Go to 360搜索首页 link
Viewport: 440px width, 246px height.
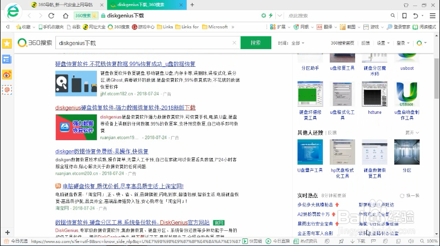pos(342,43)
